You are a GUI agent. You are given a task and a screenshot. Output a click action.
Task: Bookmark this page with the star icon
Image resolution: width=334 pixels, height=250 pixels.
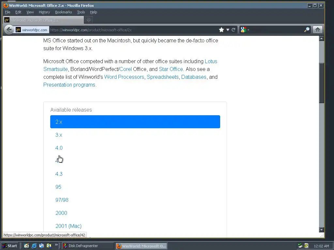221,30
